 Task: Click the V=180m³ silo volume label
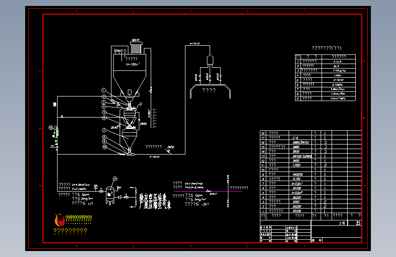(133, 64)
